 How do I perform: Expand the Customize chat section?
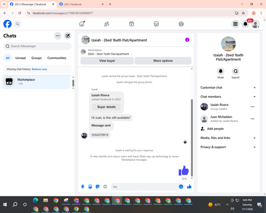[x=228, y=87]
